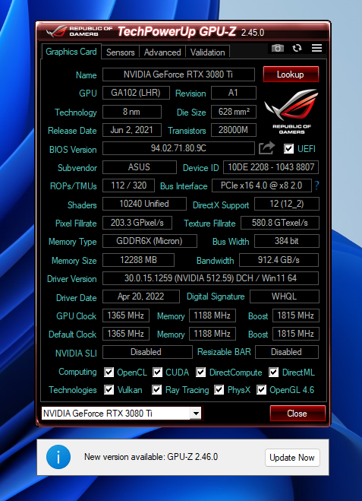
Task: Go to the Validation tab
Action: pos(208,52)
